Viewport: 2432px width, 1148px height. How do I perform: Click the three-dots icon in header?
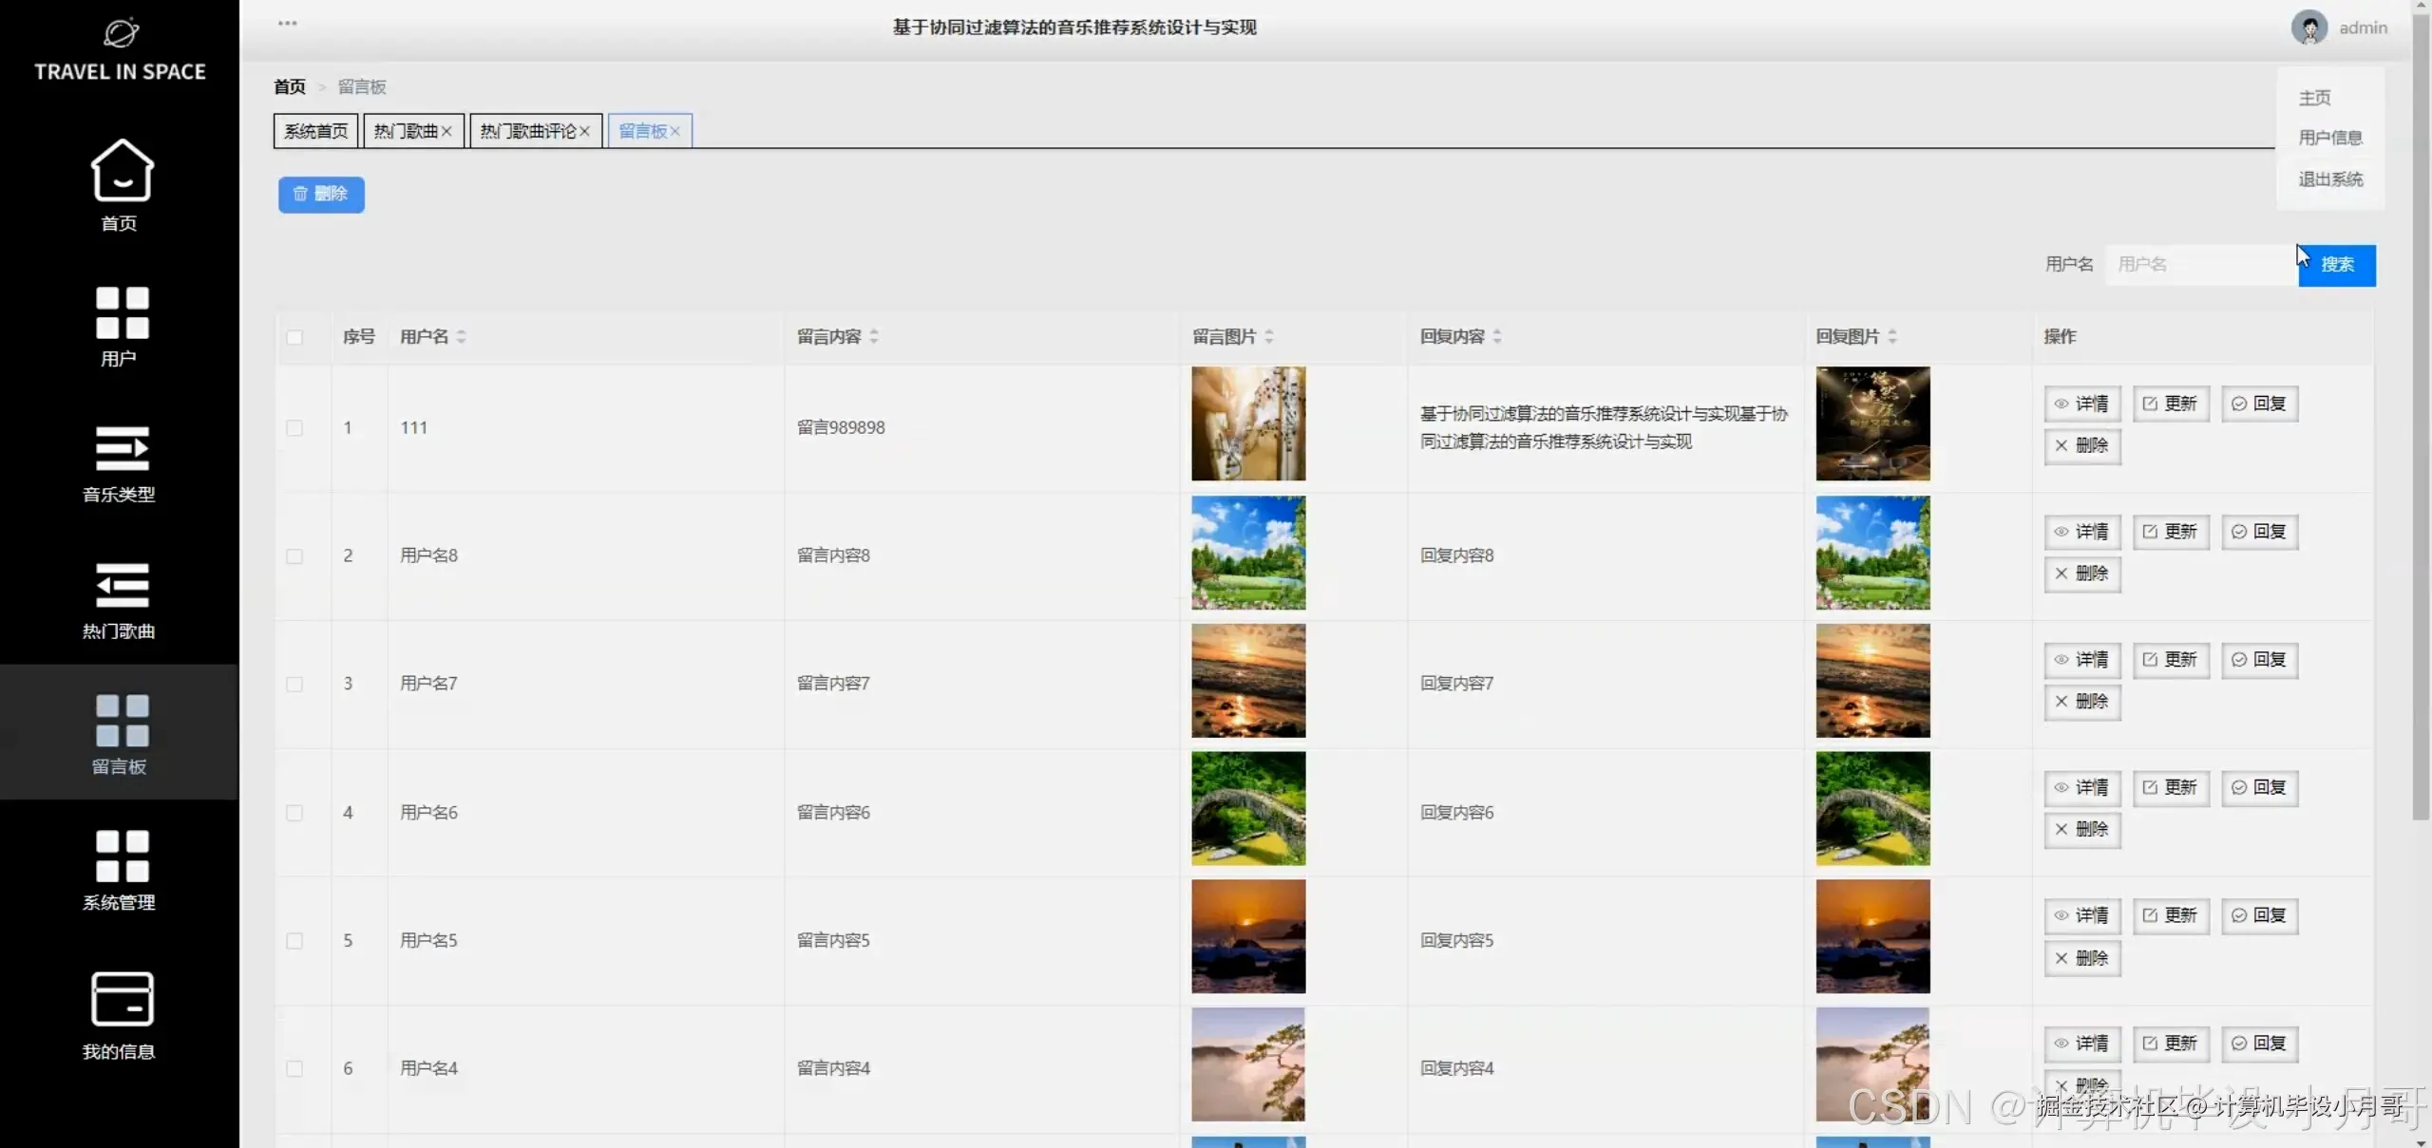tap(287, 23)
